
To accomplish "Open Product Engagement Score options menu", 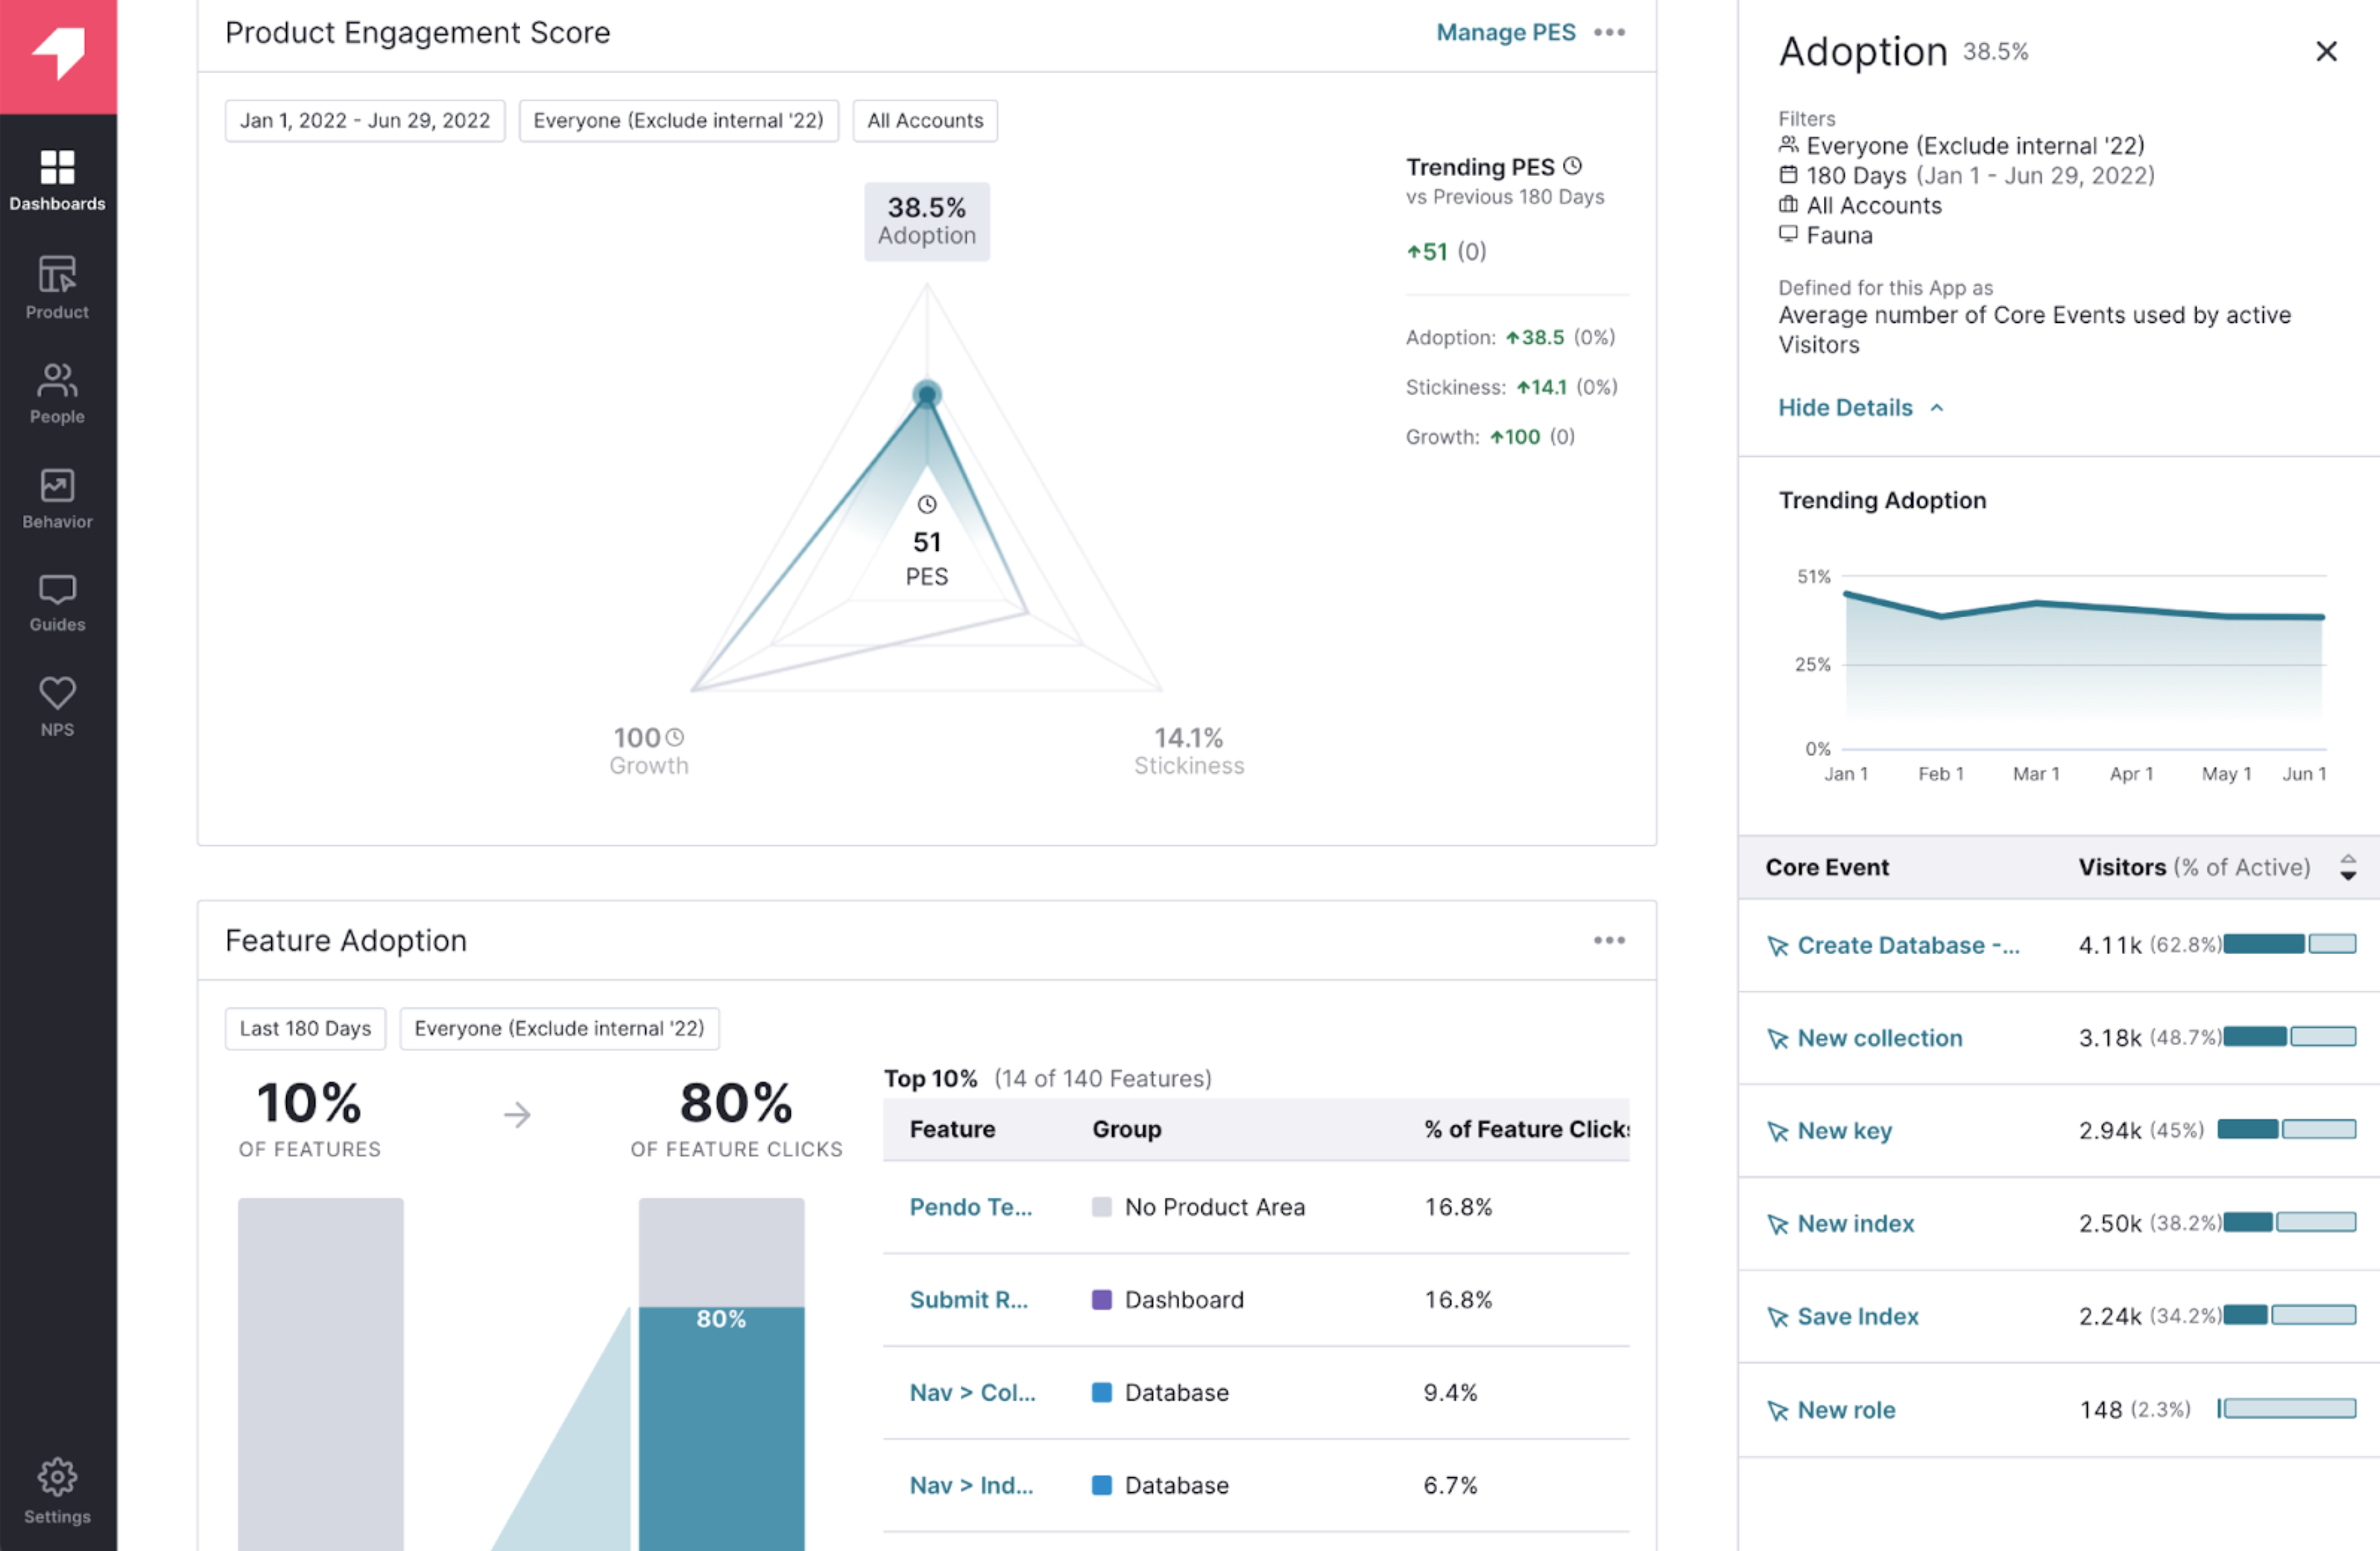I will click(1609, 32).
